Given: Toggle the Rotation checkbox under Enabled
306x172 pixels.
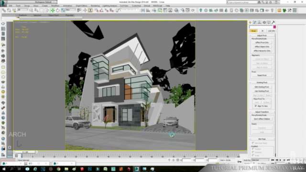Looking at the screenshot, I should click(253, 152).
